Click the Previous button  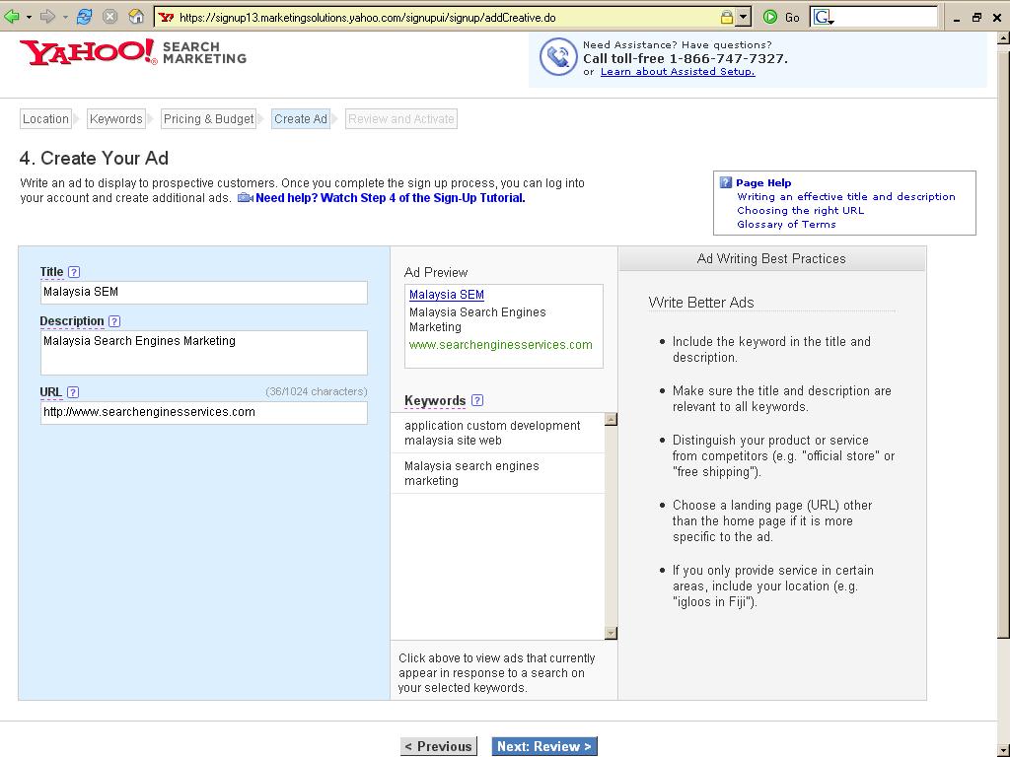pyautogui.click(x=439, y=747)
